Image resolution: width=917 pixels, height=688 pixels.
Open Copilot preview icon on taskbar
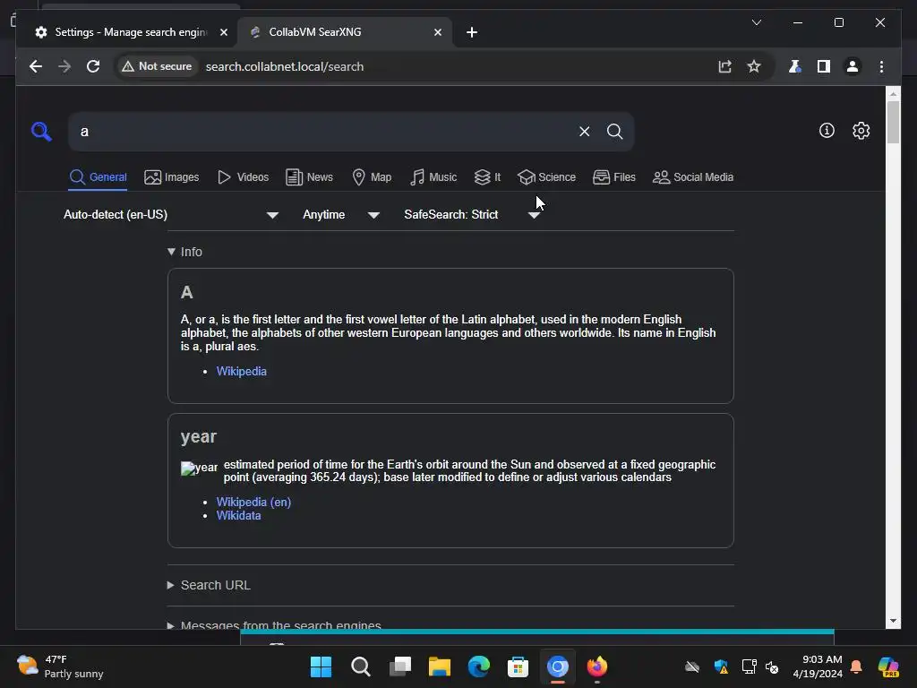coord(888,666)
